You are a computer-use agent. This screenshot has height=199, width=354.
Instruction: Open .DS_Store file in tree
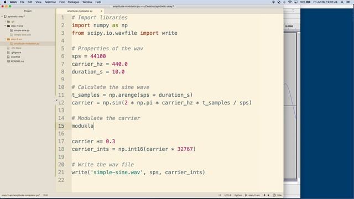click(x=16, y=48)
